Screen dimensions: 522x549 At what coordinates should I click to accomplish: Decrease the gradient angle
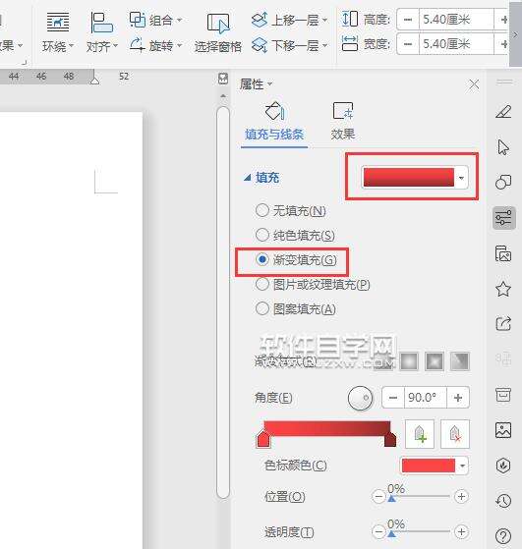point(393,398)
